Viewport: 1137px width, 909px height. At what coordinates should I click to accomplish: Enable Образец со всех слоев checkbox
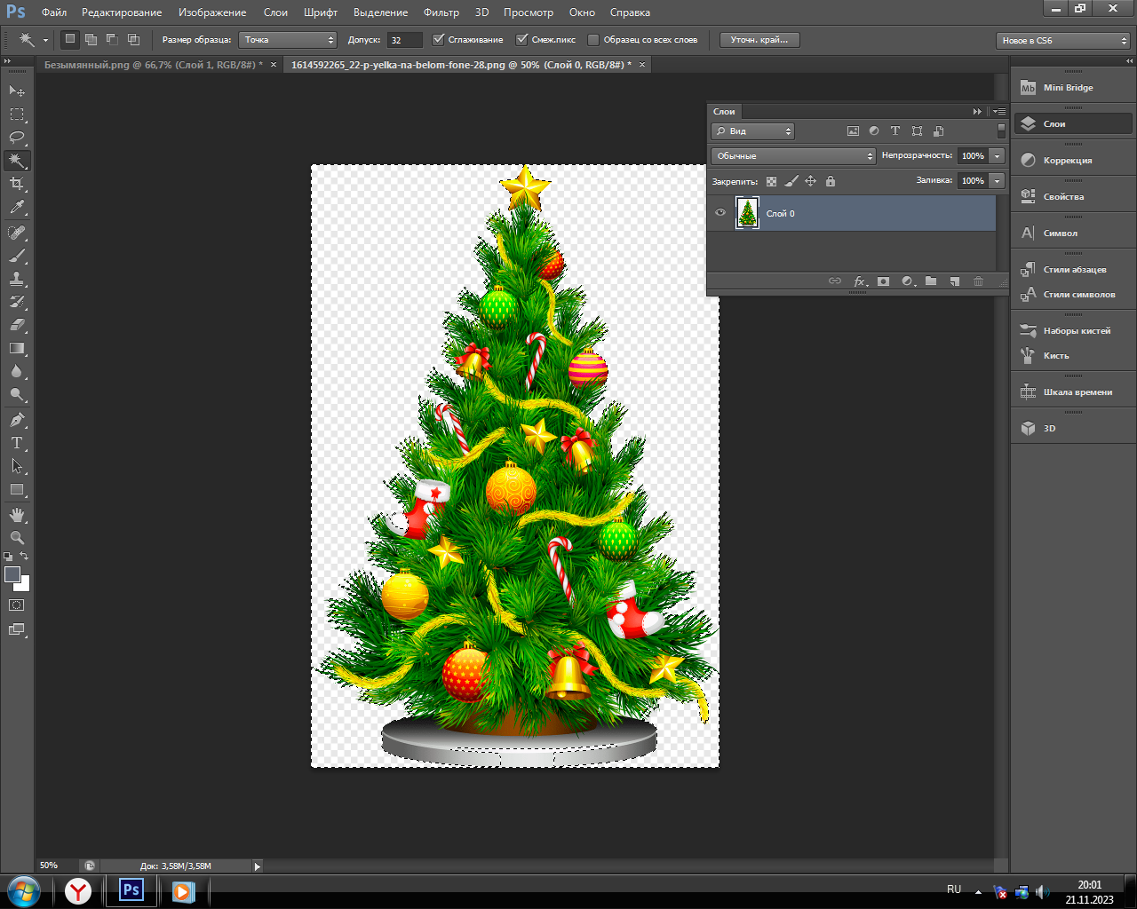tap(593, 40)
